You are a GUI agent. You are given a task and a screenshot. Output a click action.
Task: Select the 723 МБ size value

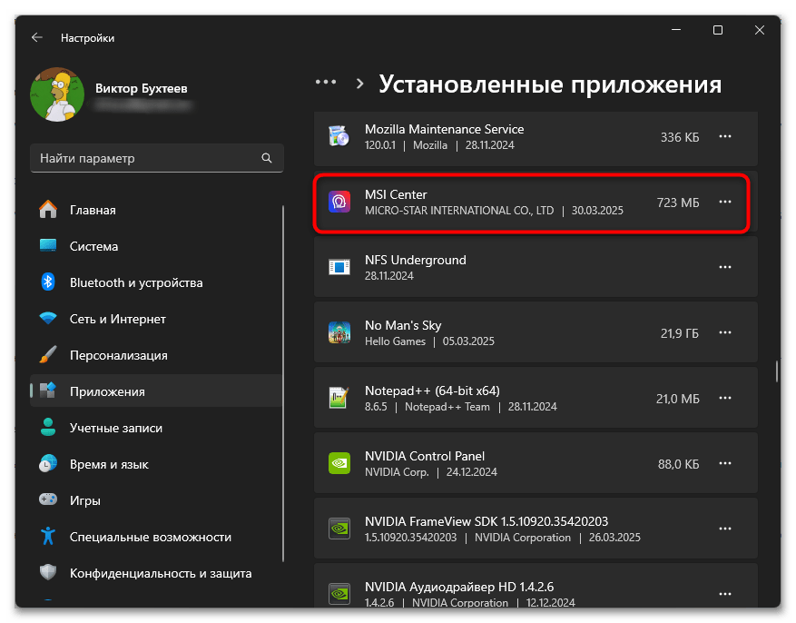click(x=678, y=203)
